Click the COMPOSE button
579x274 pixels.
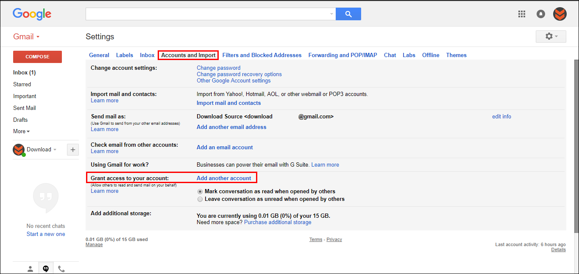[37, 57]
